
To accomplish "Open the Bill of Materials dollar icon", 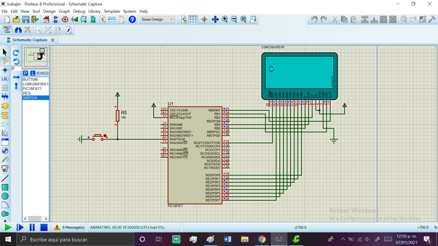I will 103,20.
